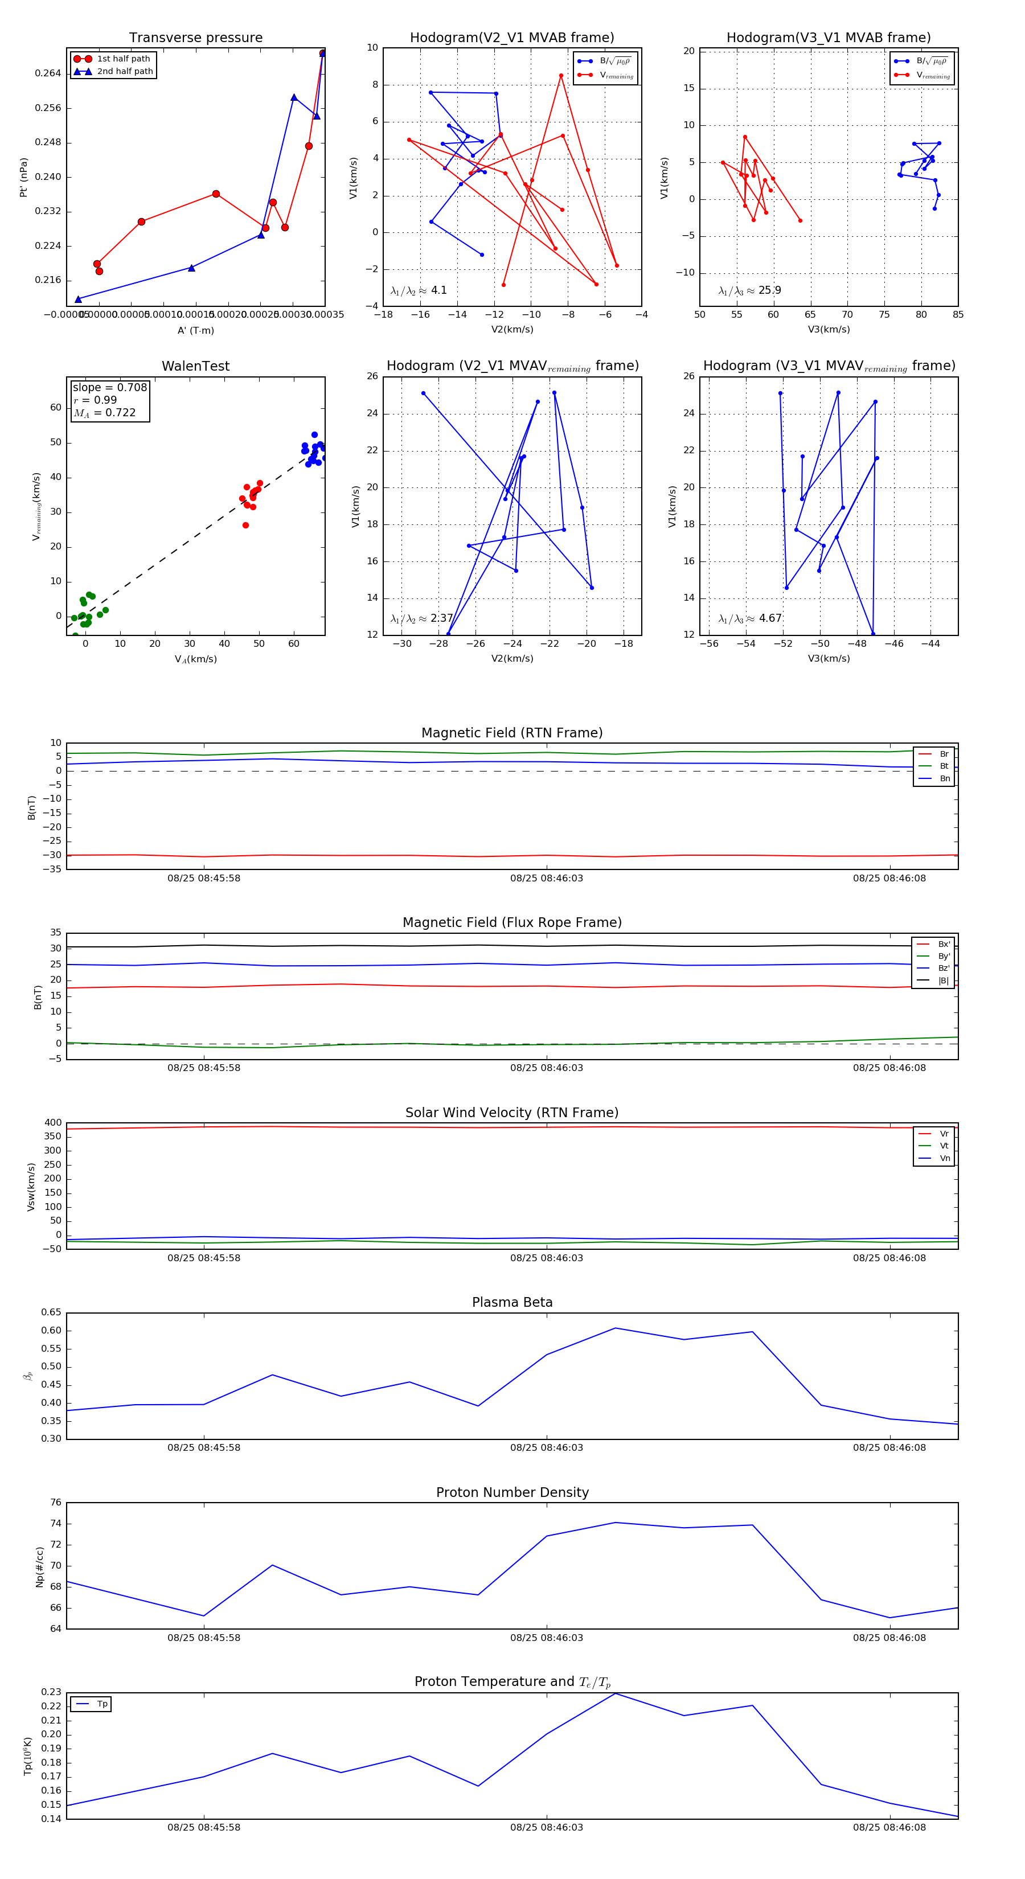
Task: Click the Pt' (nPa) y-axis label
Action: [x=23, y=177]
